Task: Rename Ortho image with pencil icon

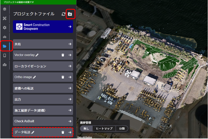Action: 34,77
